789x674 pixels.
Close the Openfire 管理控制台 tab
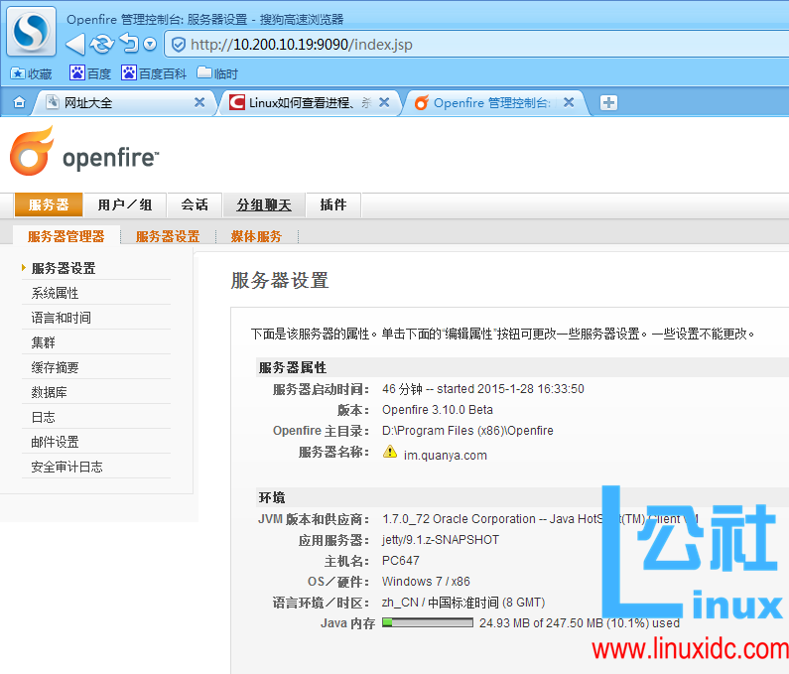click(569, 102)
